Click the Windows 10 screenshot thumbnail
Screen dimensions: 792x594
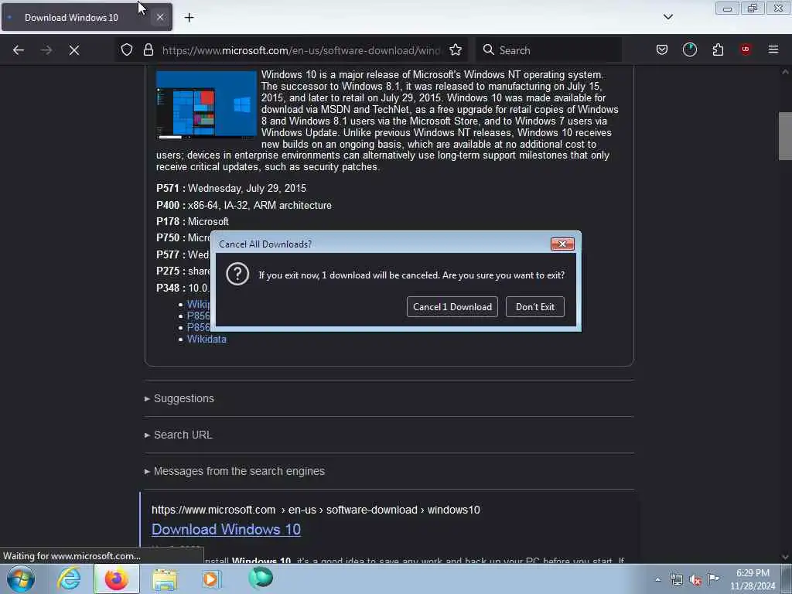tap(207, 104)
